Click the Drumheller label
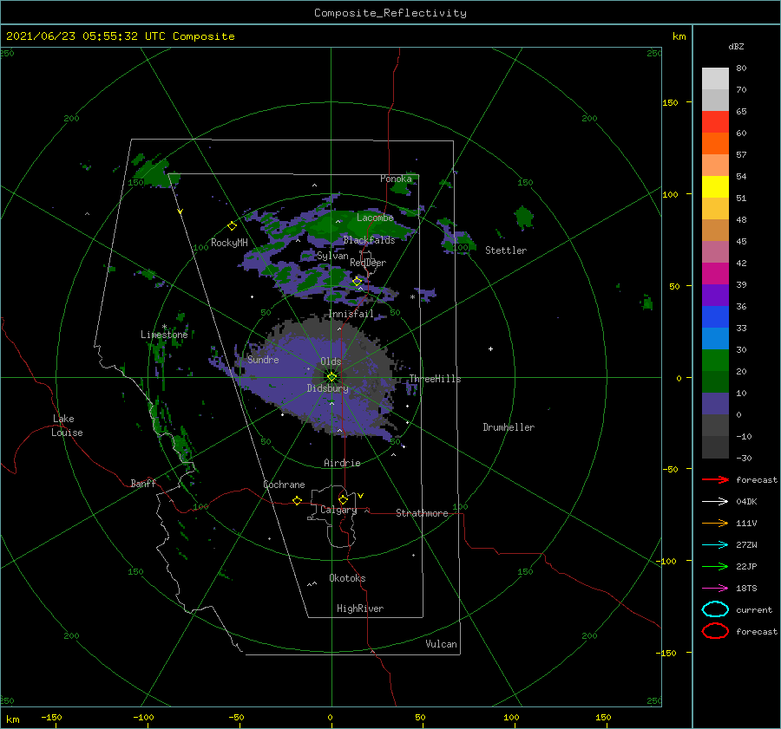This screenshot has height=729, width=781. click(x=509, y=427)
